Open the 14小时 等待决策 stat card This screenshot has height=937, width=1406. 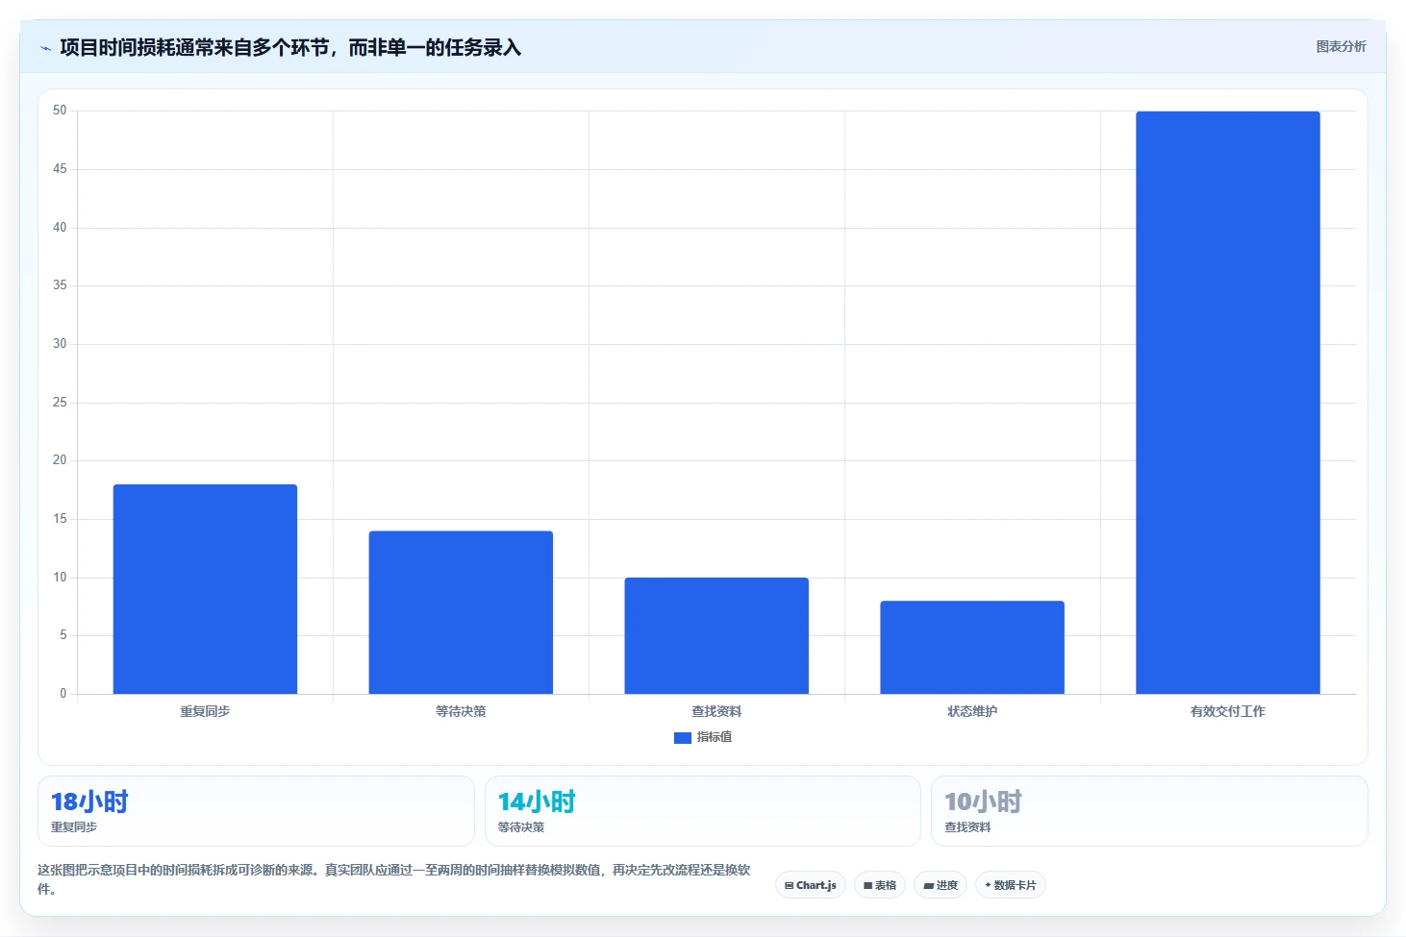[x=703, y=811]
